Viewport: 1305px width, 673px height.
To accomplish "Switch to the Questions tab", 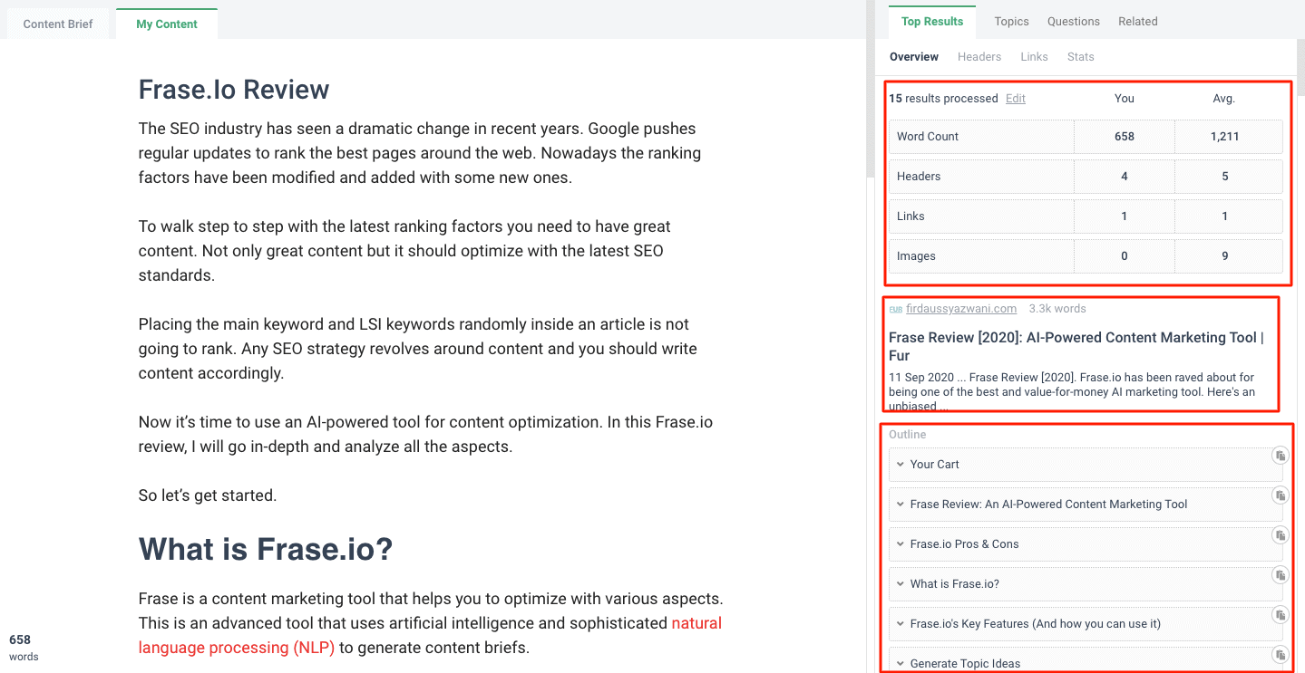I will pyautogui.click(x=1074, y=21).
